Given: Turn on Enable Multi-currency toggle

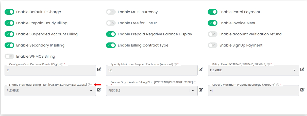Looking at the screenshot, I should (x=111, y=12).
